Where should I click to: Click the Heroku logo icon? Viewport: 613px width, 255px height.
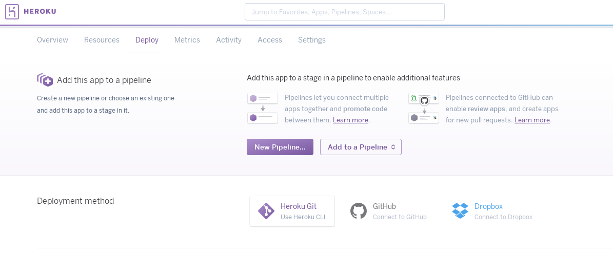12,11
